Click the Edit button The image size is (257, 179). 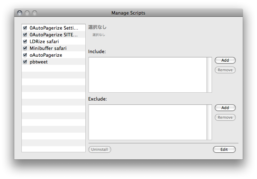tap(224, 149)
